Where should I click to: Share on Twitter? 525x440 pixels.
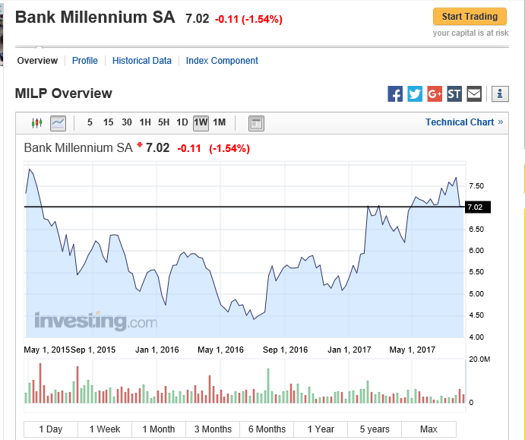pos(415,93)
